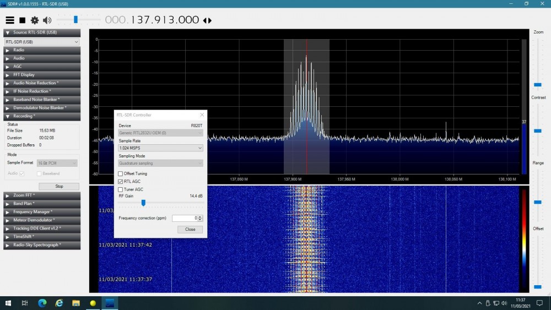
Task: Click the Close button in RTL-SDR Controller
Action: 190,230
